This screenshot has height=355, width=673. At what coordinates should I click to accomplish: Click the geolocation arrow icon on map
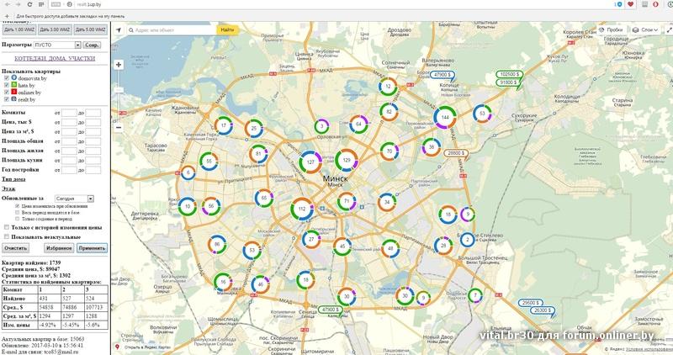click(x=119, y=30)
